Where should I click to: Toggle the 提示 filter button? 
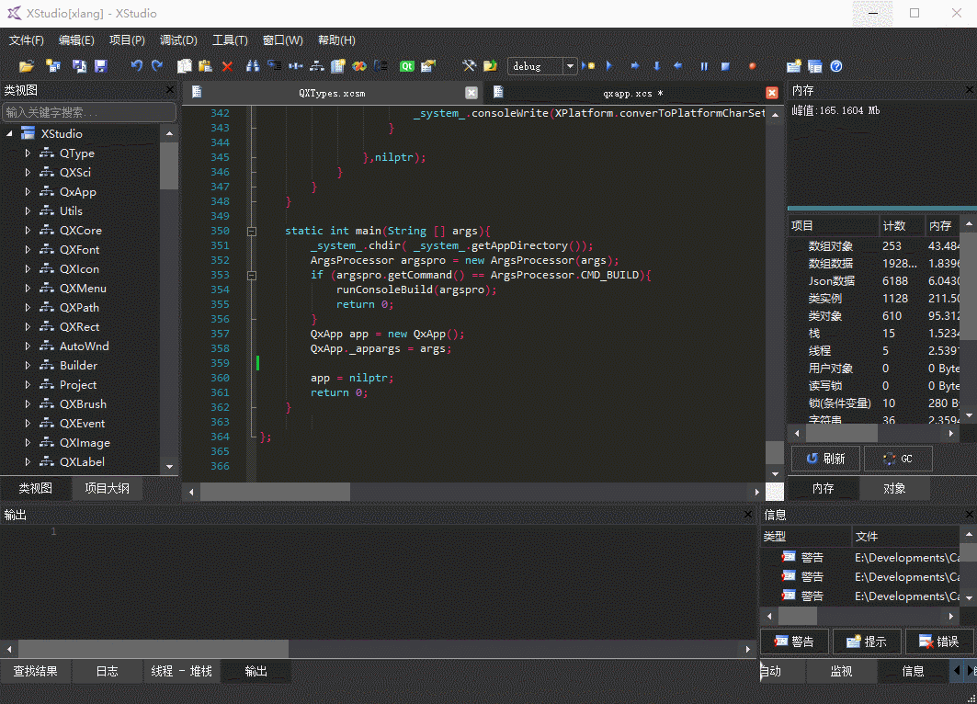pos(867,642)
